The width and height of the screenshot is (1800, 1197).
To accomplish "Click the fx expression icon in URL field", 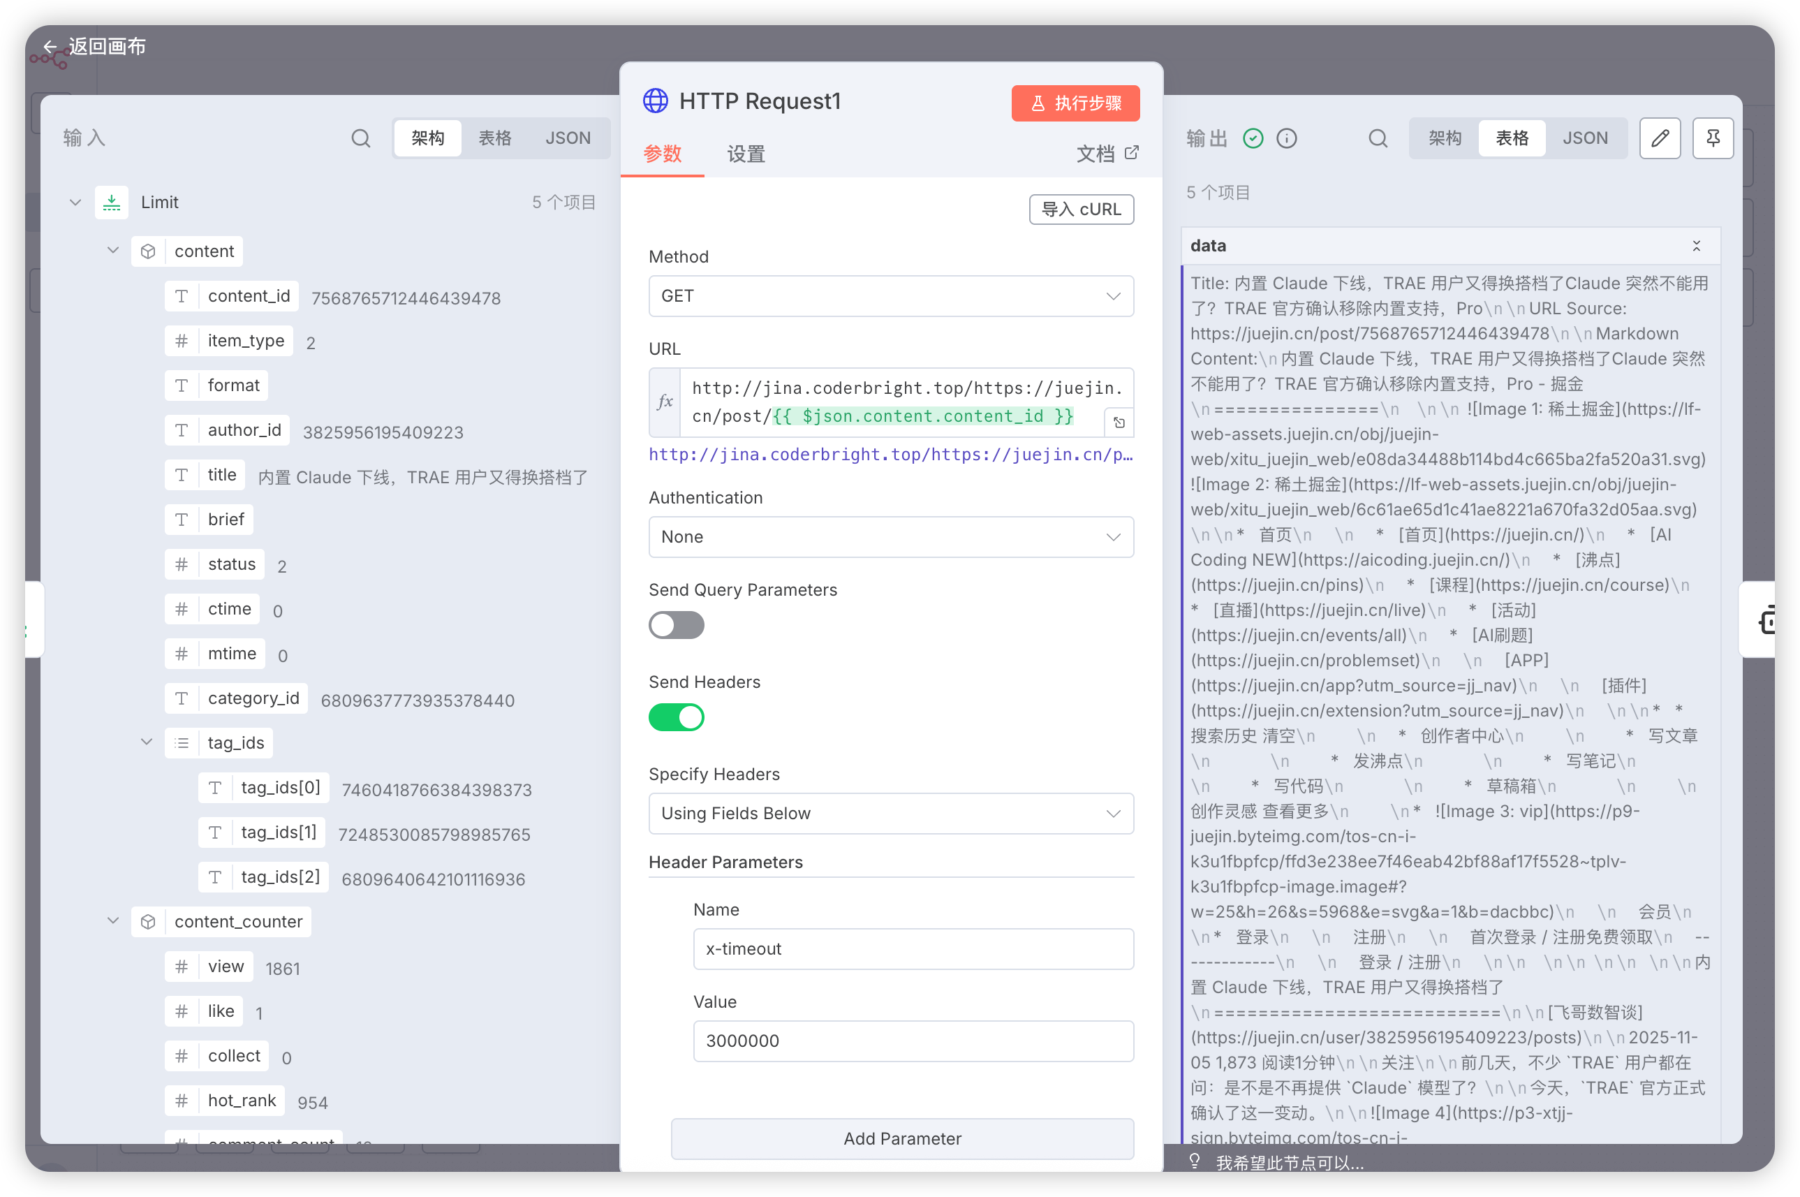I will (665, 402).
